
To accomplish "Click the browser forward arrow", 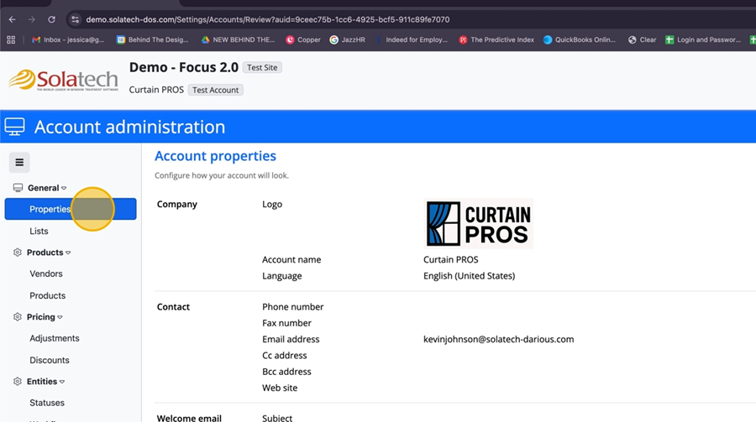I will [32, 20].
